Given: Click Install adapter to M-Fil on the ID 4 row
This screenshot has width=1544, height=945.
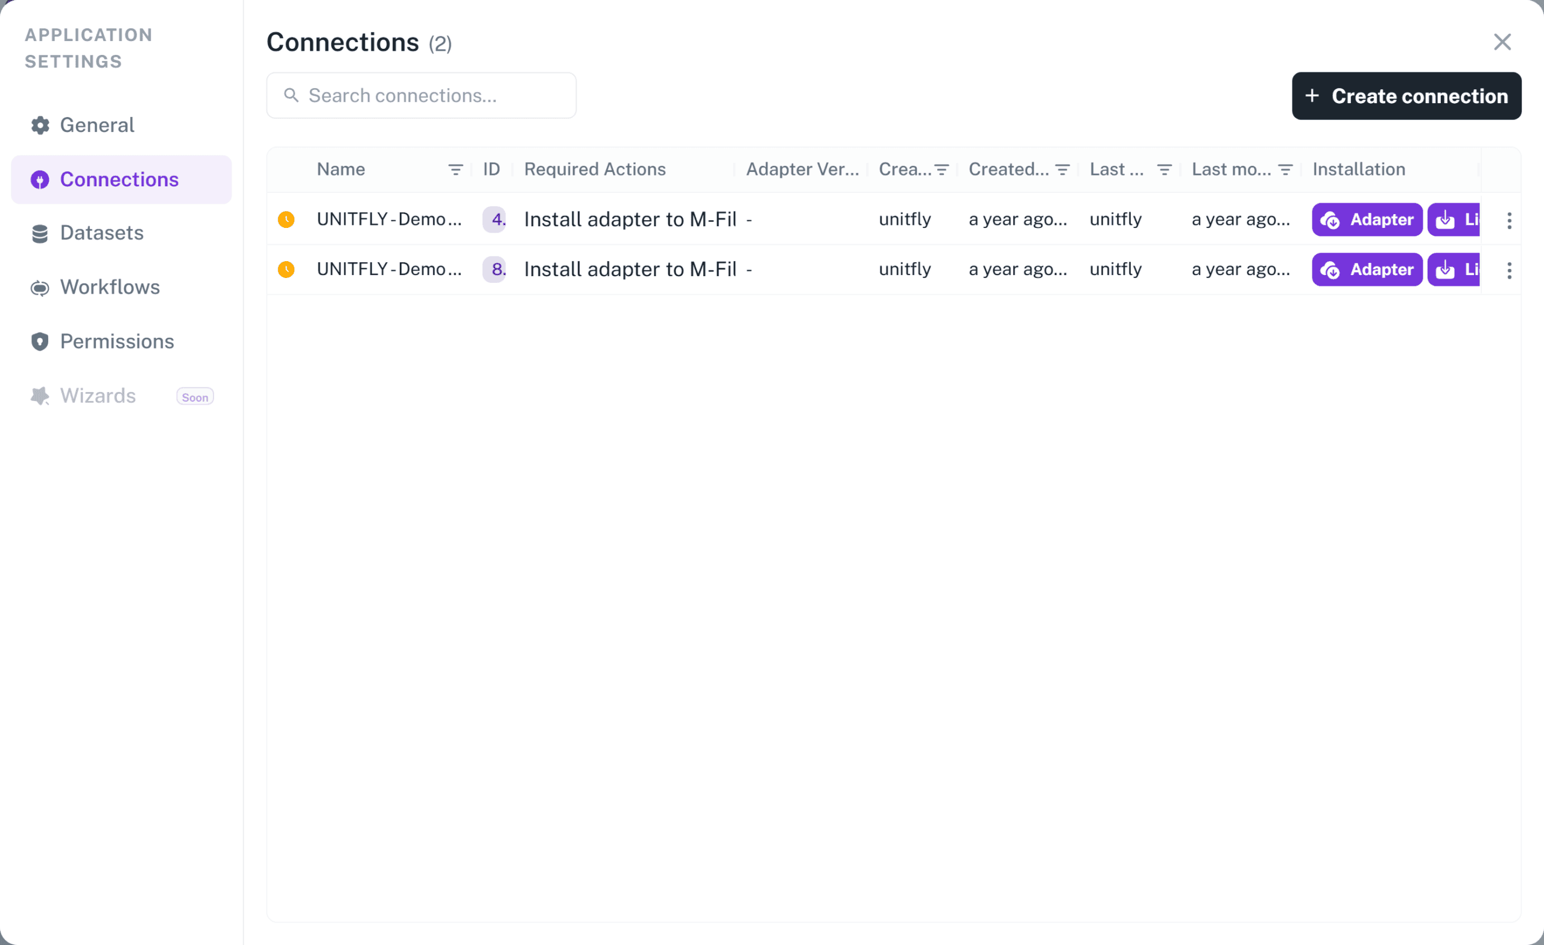Looking at the screenshot, I should point(630,220).
